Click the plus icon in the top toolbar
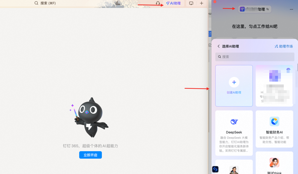Image resolution: width=298 pixels, height=174 pixels. click(201, 3)
